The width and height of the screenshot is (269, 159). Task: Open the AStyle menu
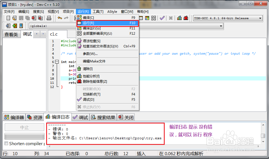pos(112,12)
